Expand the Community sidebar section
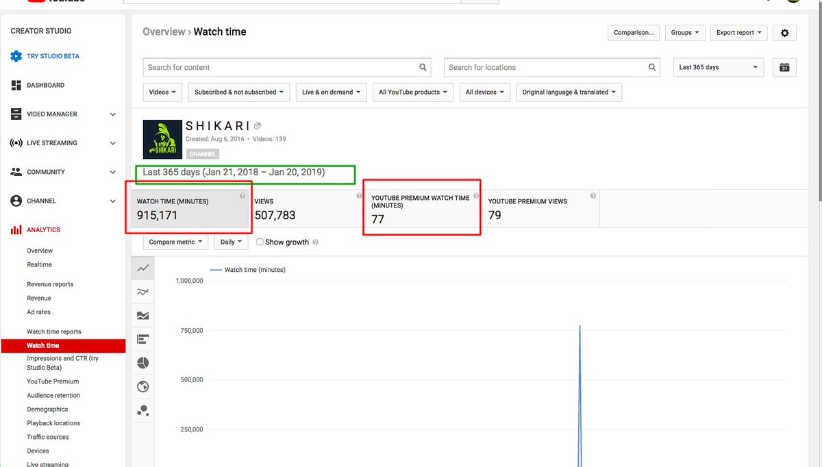 click(x=113, y=172)
